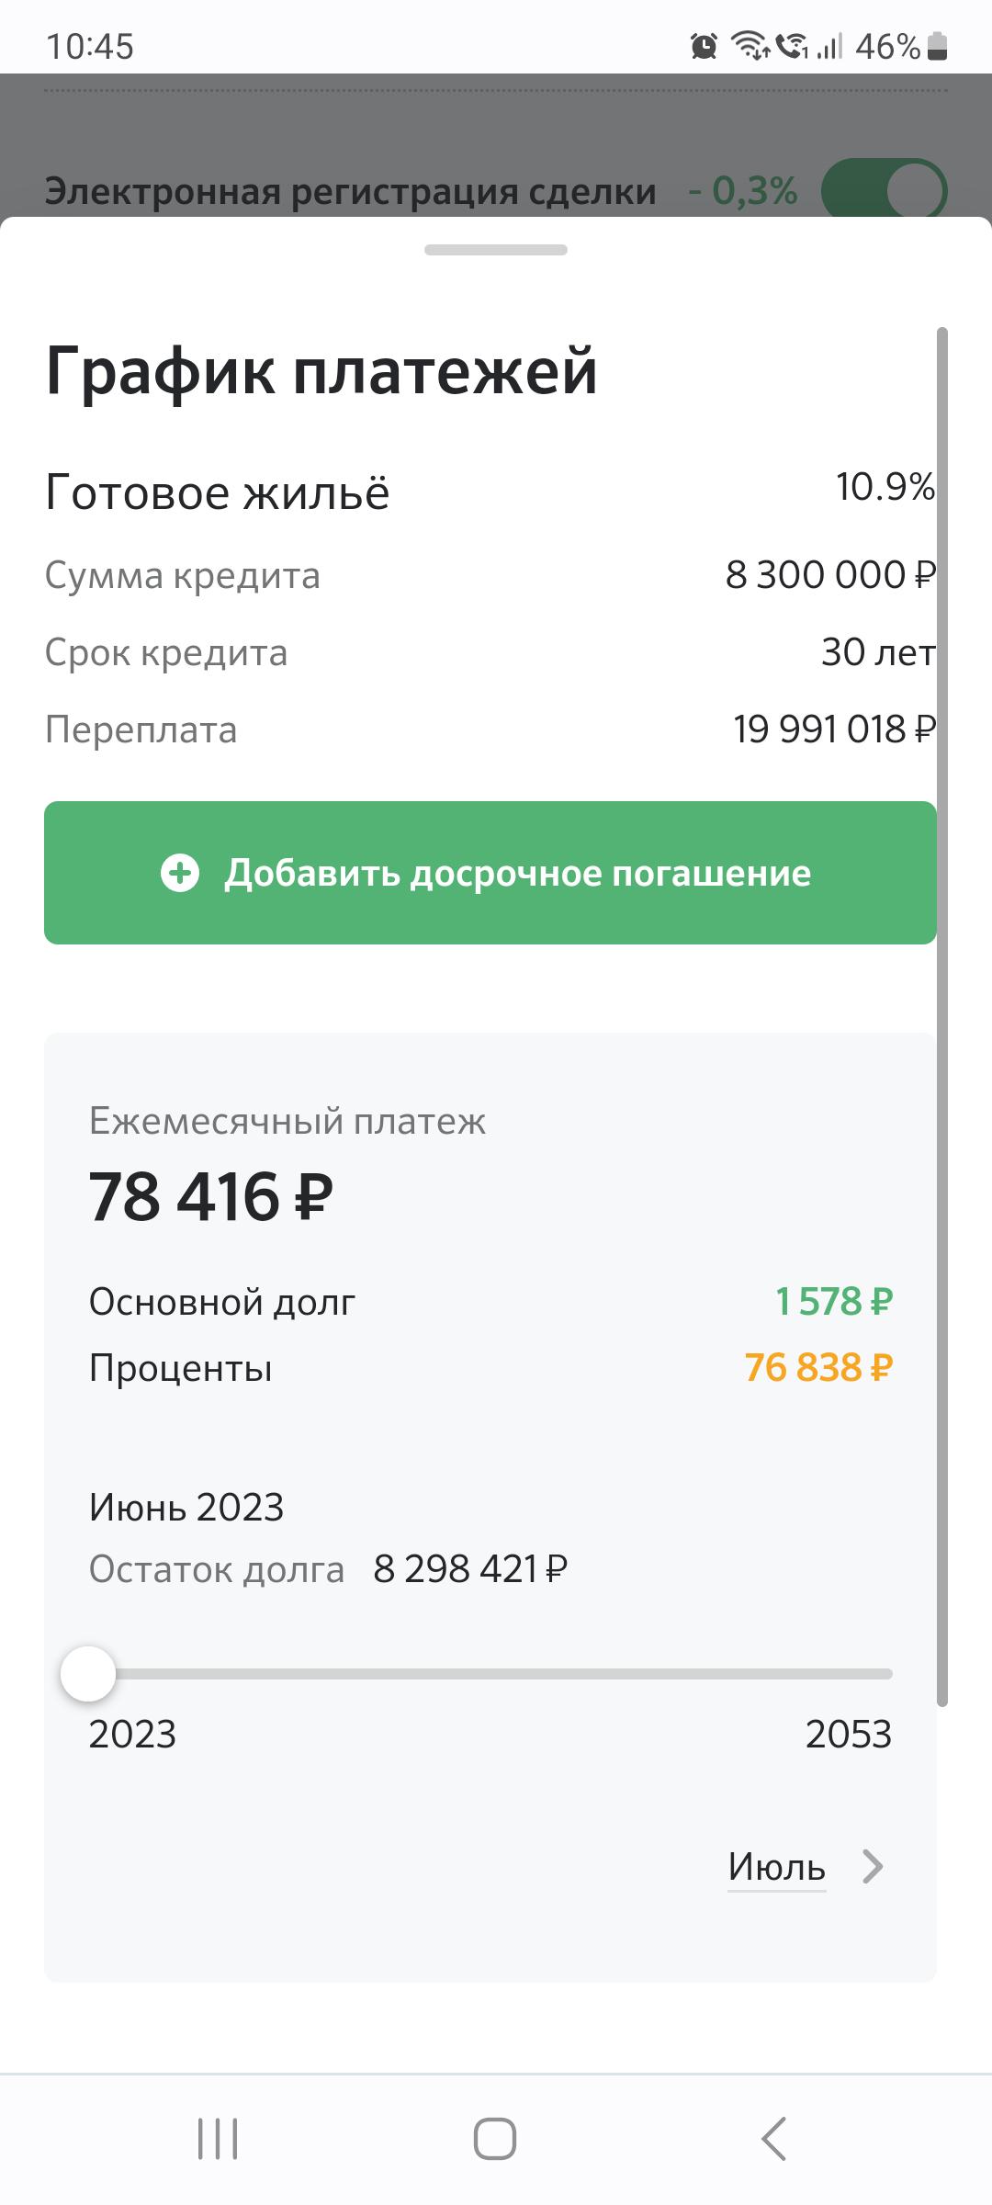Tap the right chevron next to Июль

tap(873, 1867)
